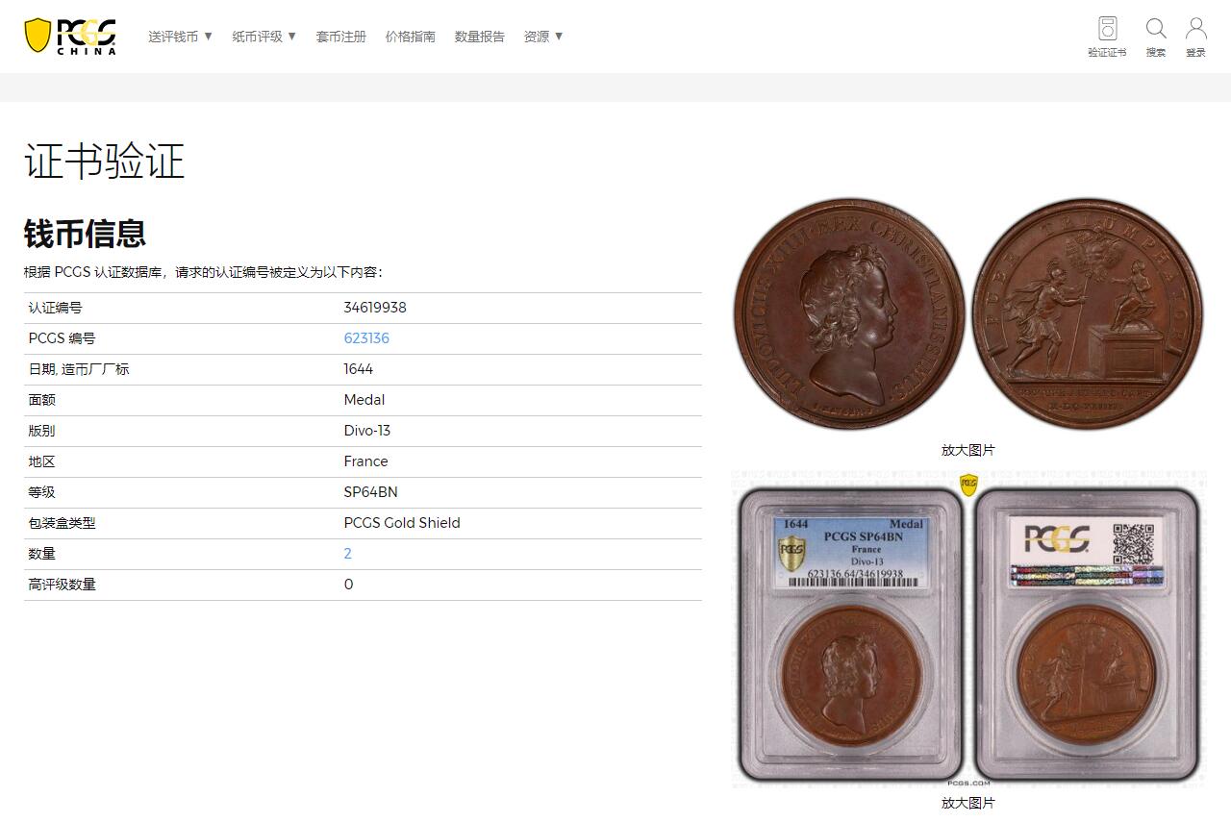Open the 套币注册 menu item
1231x822 pixels.
coord(341,37)
